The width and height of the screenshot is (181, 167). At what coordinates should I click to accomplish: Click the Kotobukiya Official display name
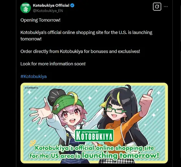click(x=51, y=6)
